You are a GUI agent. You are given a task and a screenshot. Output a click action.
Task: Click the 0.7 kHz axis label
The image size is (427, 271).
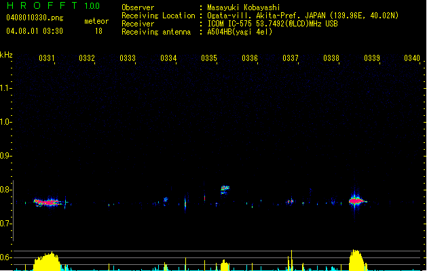pos(5,224)
